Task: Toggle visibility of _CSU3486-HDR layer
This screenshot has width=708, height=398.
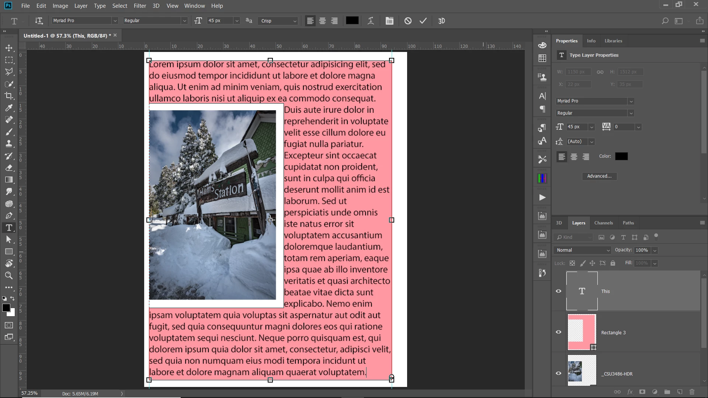Action: [x=559, y=373]
